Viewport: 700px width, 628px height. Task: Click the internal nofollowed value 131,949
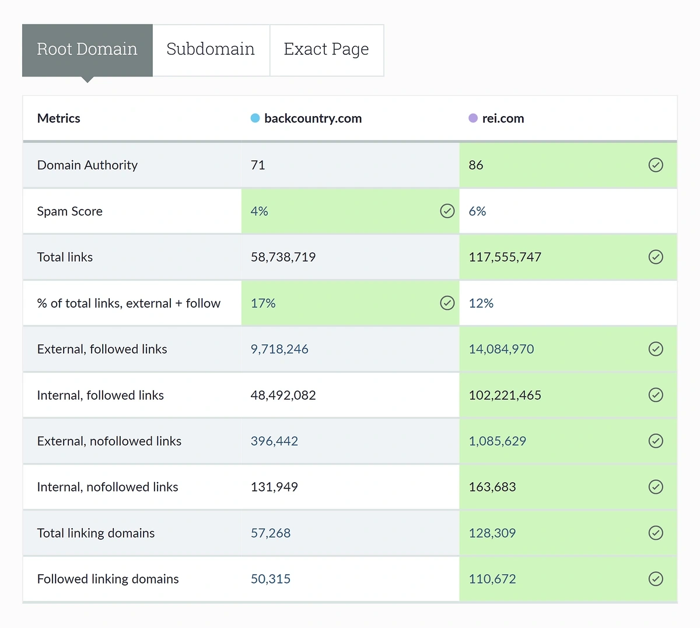pos(274,487)
